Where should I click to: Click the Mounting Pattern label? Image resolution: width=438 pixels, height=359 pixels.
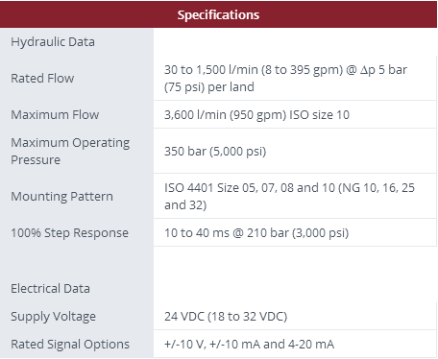[x=62, y=197]
